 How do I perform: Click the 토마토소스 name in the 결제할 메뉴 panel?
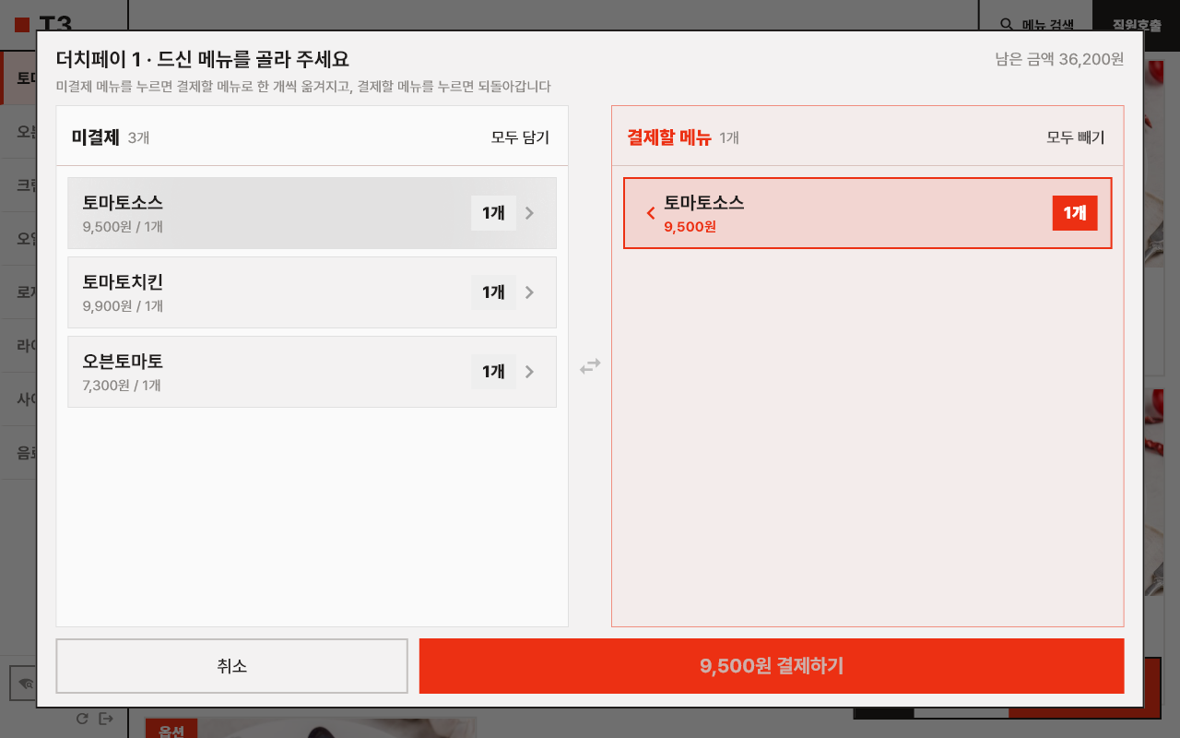[704, 203]
